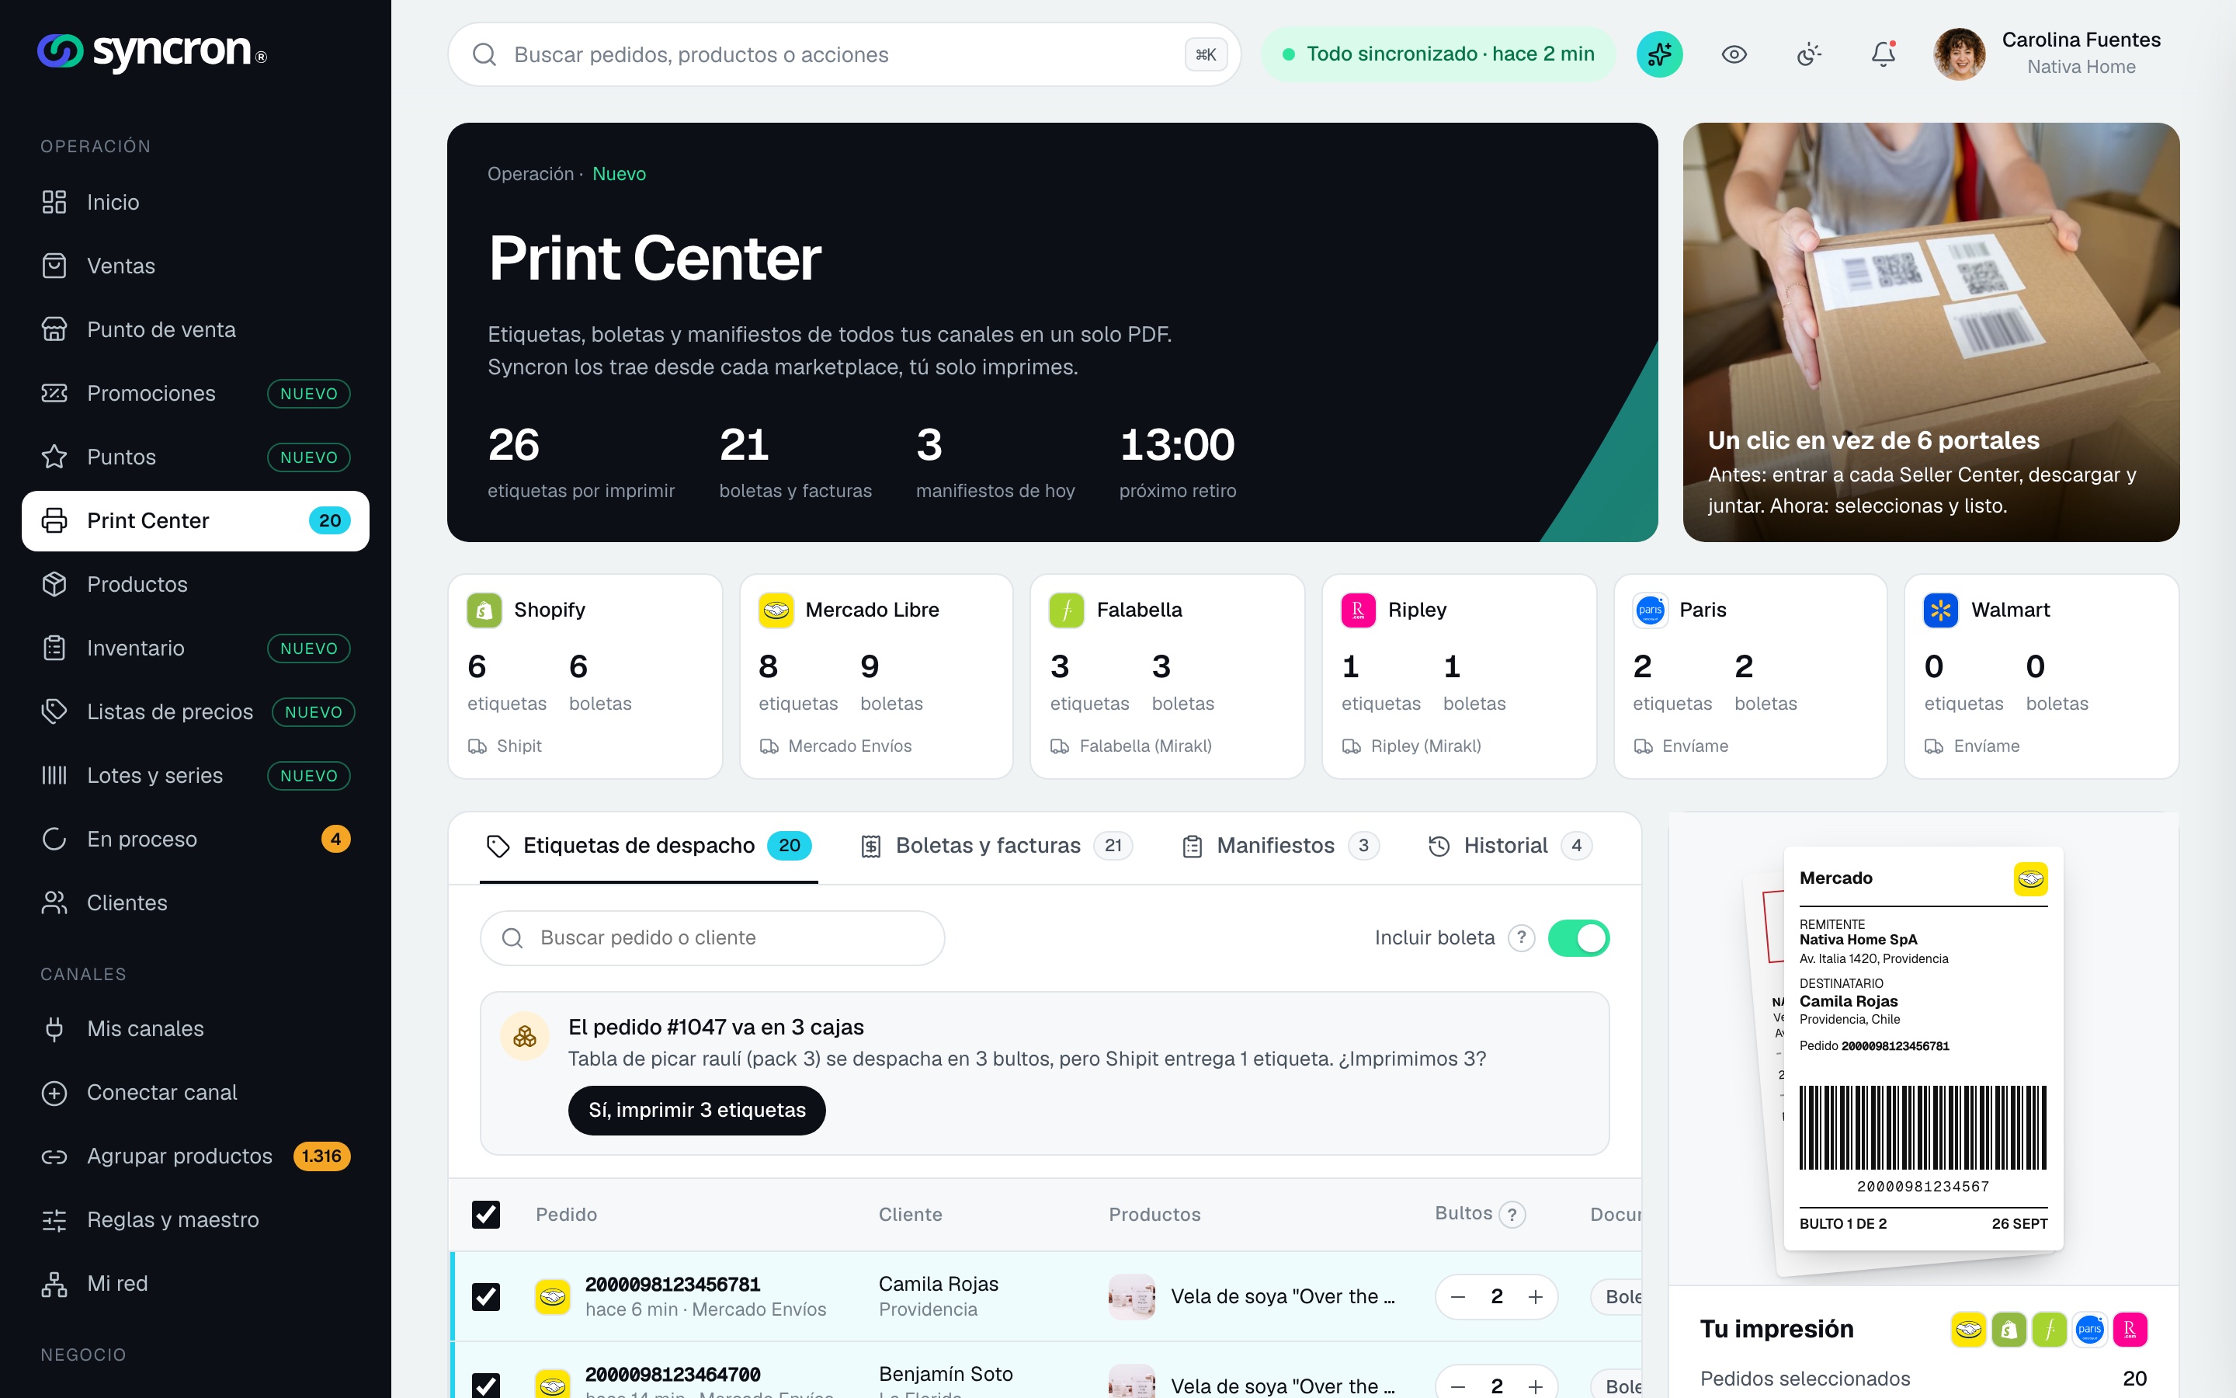Click the Conectar canal plus icon

point(54,1093)
